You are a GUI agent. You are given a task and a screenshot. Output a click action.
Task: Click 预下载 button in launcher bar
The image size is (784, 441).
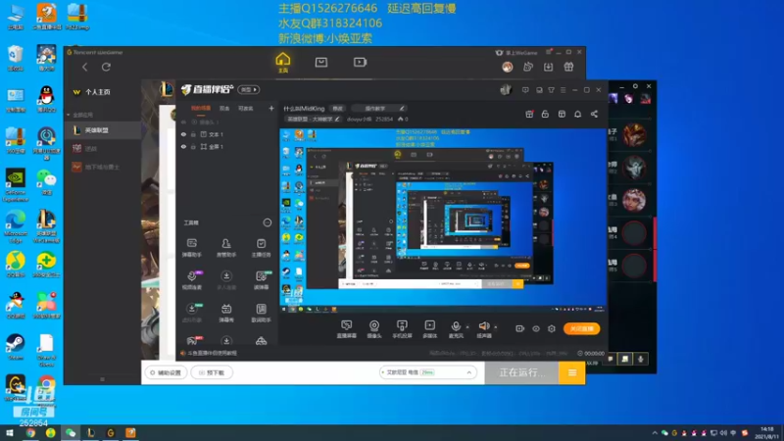pyautogui.click(x=212, y=372)
